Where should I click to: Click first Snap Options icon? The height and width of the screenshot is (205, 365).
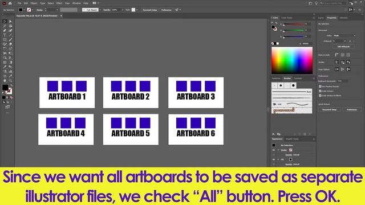(x=337, y=69)
